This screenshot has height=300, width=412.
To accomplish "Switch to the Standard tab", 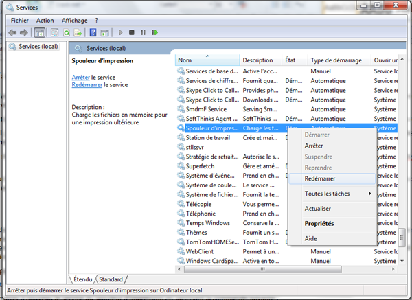I will [111, 279].
